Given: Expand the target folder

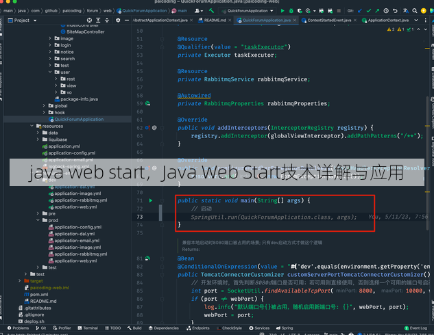Looking at the screenshot, I should (19, 280).
